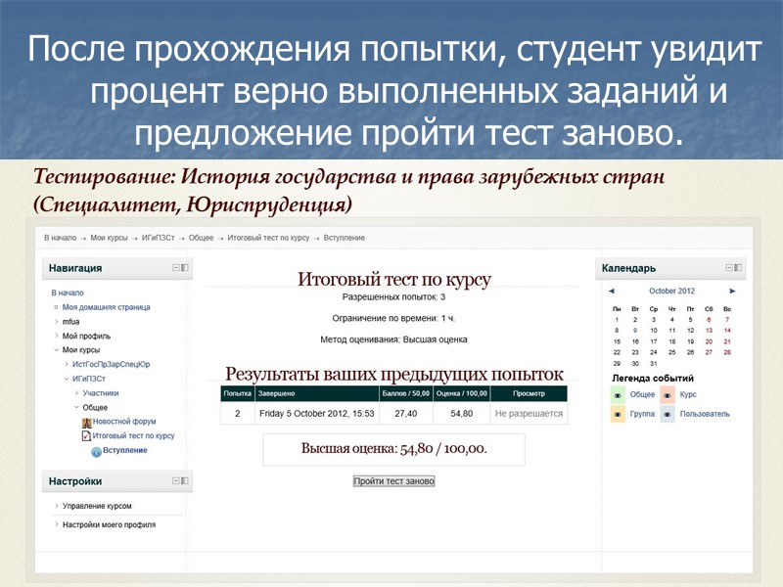
Task: Click Общее legend label in calendar
Action: coord(642,394)
